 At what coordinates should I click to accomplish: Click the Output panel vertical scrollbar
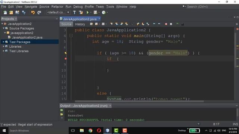(238, 112)
